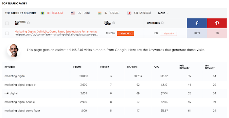The image size is (229, 118).
Task: Click the Facebook shares column icon
Action: coord(197,23)
